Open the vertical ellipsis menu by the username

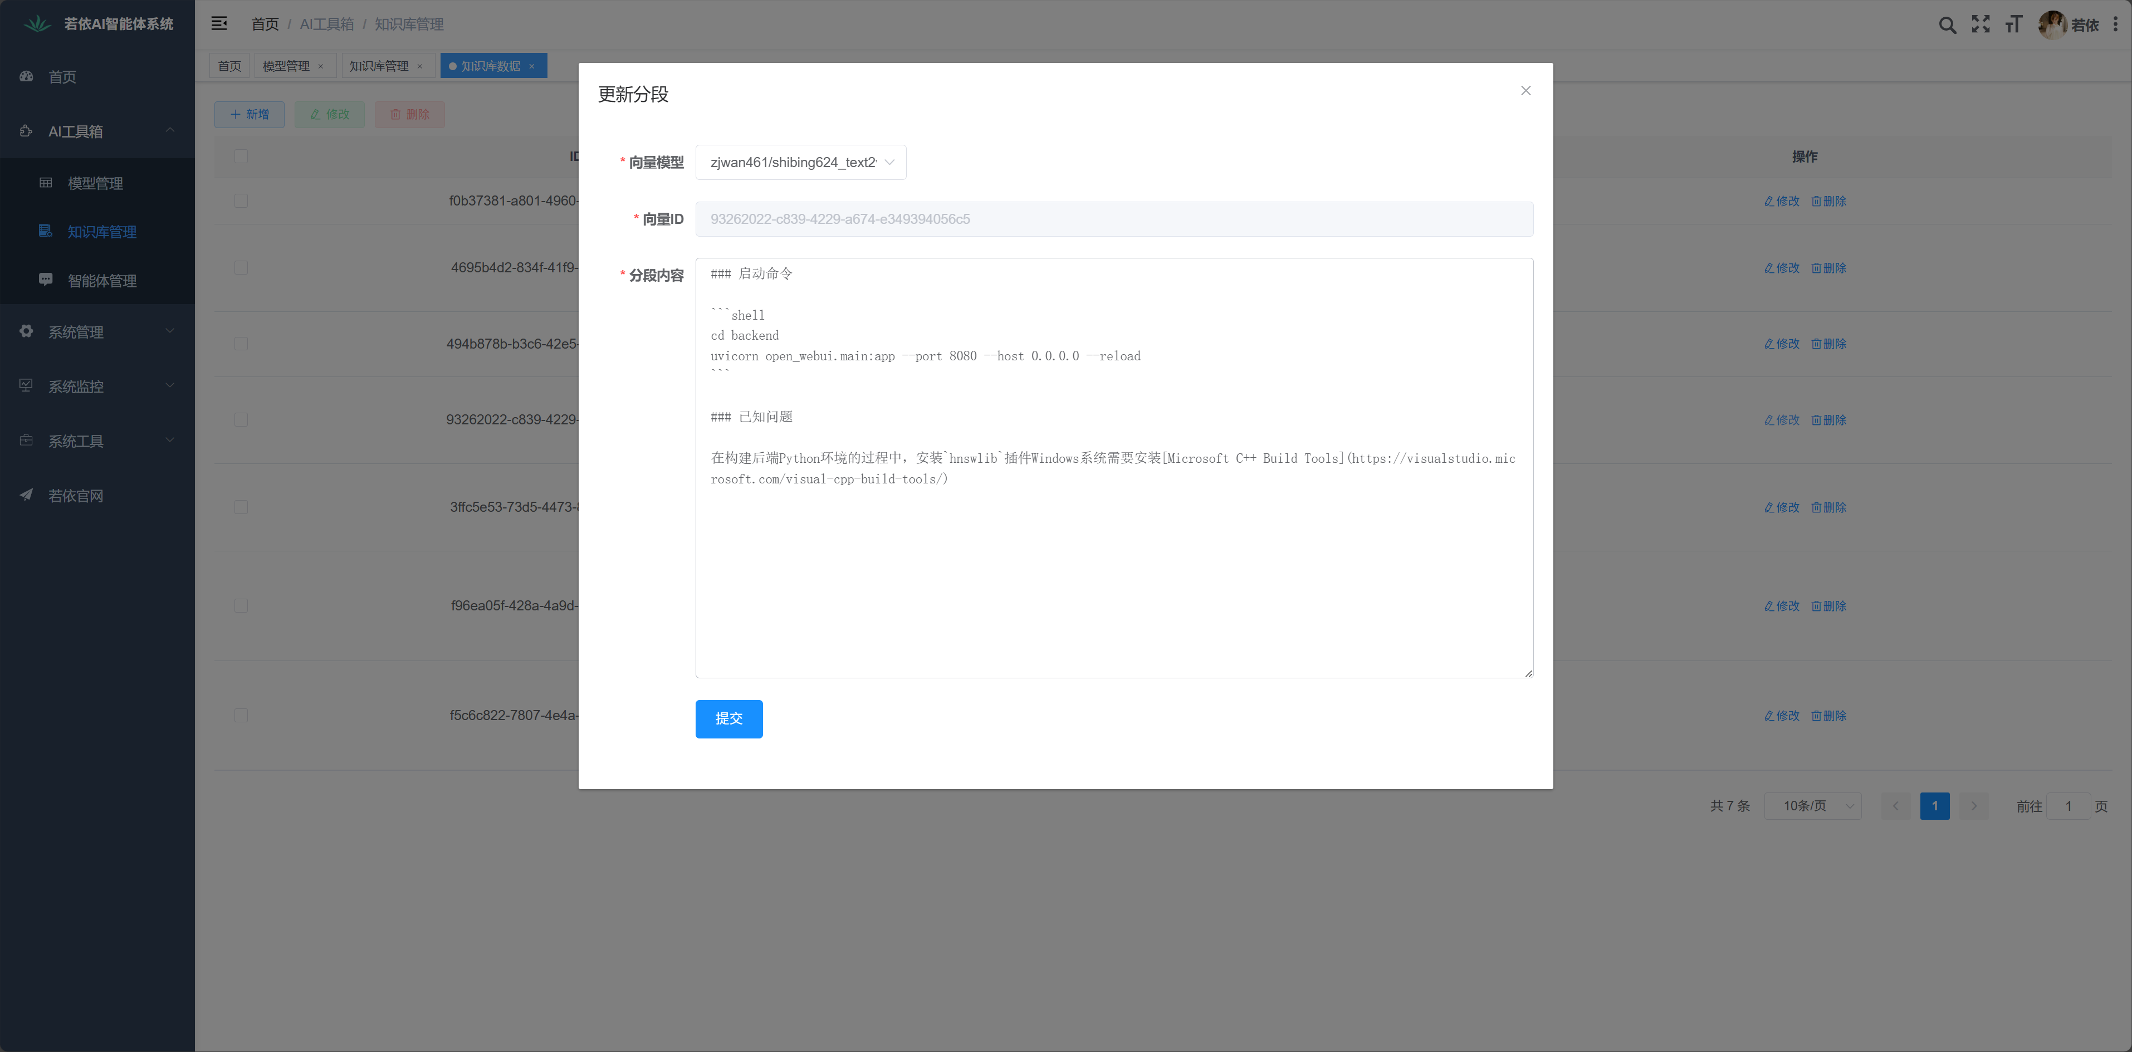(2115, 25)
